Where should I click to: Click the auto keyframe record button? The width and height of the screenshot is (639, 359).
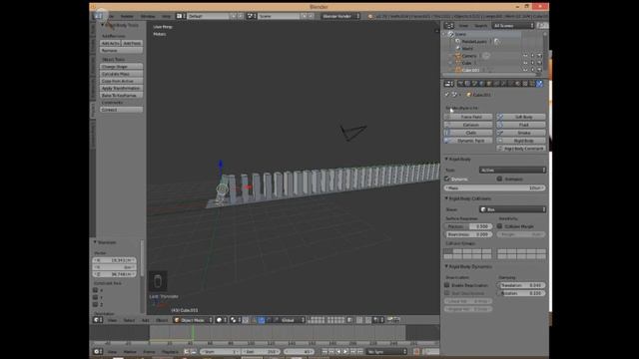[416, 351]
